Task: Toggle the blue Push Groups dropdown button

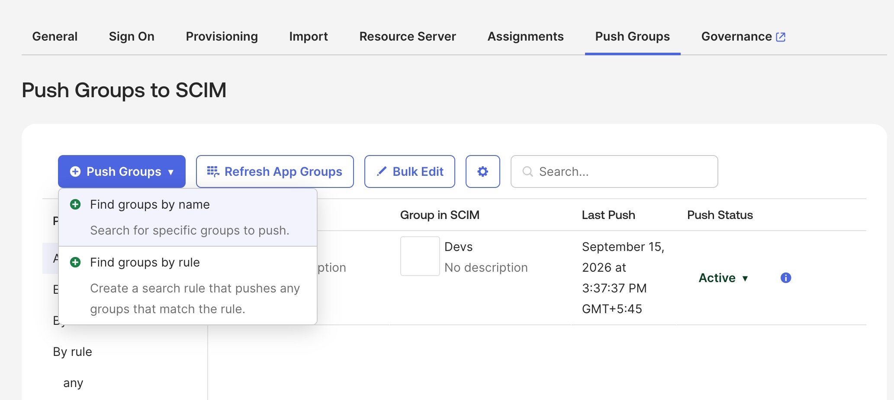Action: coord(122,171)
